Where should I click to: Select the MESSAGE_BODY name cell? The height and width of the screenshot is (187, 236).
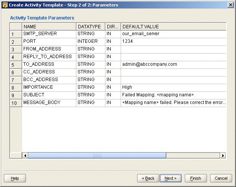point(49,103)
